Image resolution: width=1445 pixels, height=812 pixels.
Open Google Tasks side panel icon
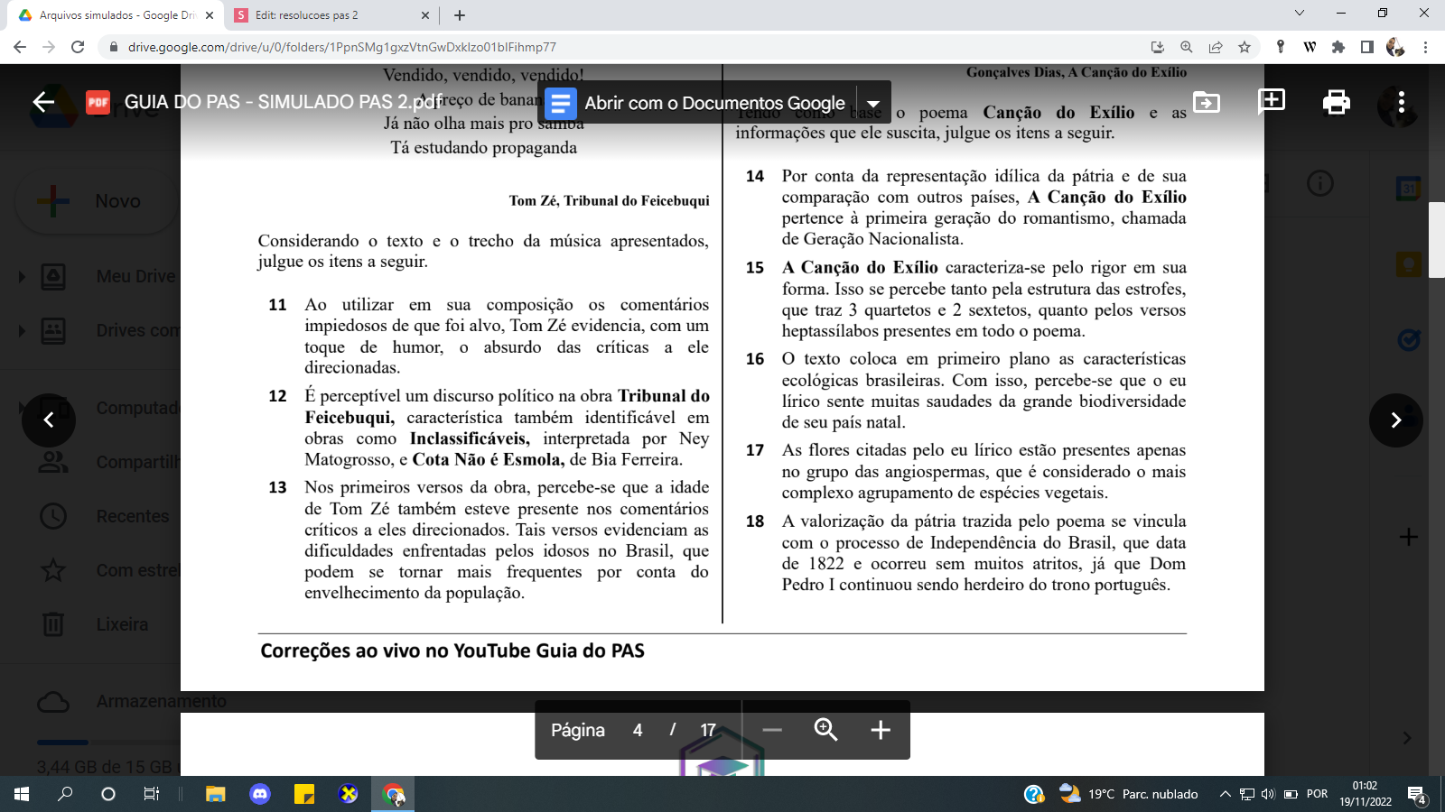[1408, 340]
